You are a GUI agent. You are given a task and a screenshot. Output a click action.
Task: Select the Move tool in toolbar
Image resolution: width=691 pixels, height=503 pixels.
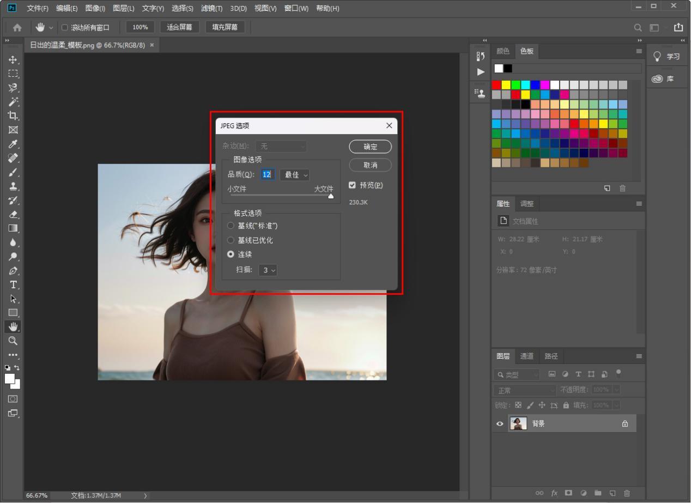13,59
